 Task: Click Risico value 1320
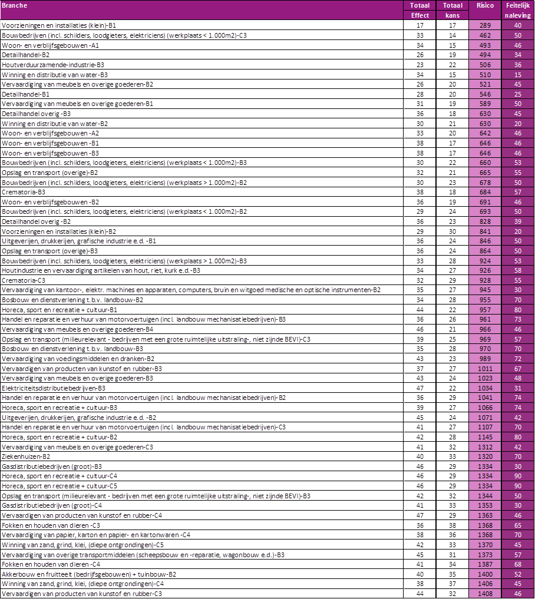click(x=485, y=456)
